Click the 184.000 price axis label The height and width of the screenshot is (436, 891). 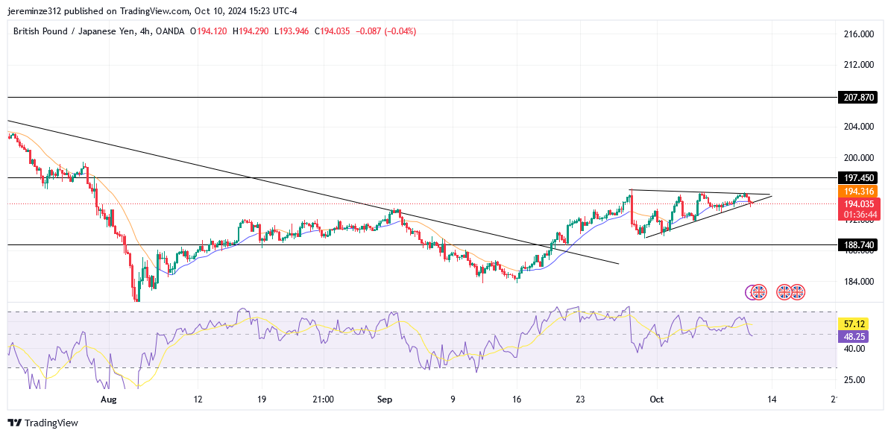[859, 282]
